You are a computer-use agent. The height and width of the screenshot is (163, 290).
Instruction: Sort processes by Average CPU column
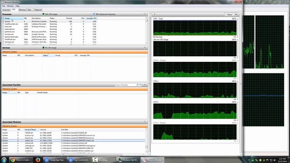click(x=92, y=18)
